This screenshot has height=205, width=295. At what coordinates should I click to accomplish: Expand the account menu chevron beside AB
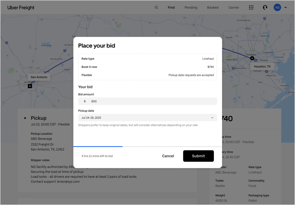click(285, 7)
